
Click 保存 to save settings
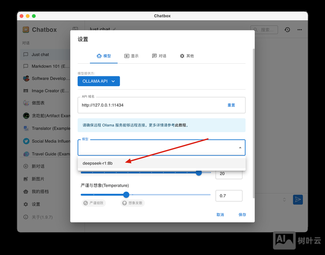242,215
